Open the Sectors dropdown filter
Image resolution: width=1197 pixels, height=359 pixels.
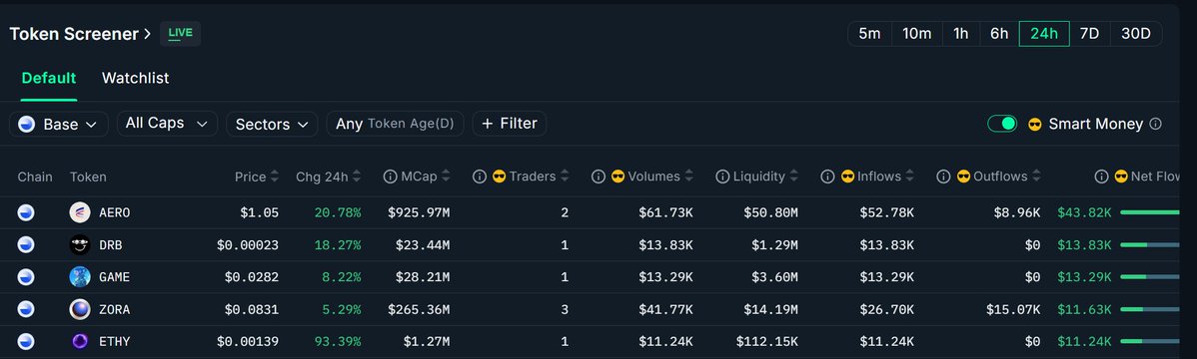[x=272, y=125]
